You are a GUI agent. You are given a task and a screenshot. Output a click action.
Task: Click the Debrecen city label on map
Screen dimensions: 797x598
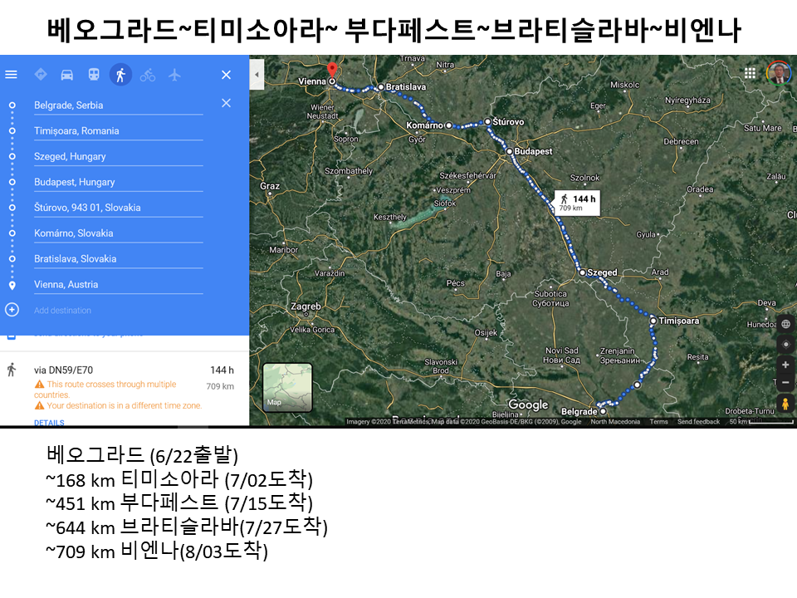[681, 141]
